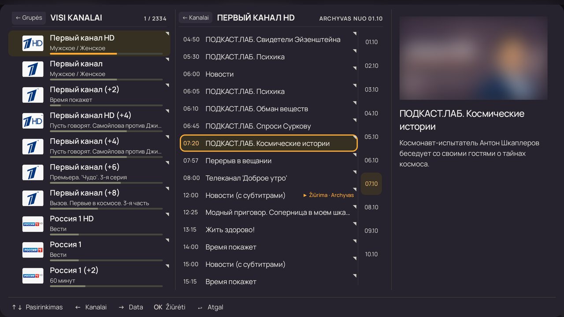This screenshot has width=564, height=317.
Task: Select archive date 02.10
Action: [x=371, y=66]
